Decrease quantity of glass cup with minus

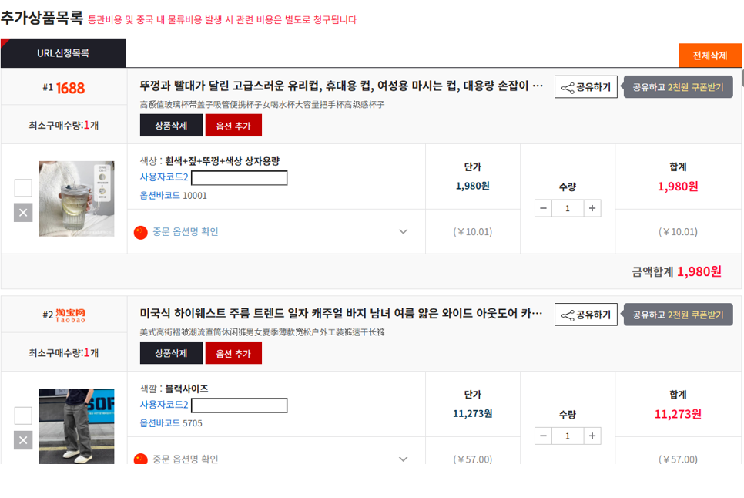(543, 208)
